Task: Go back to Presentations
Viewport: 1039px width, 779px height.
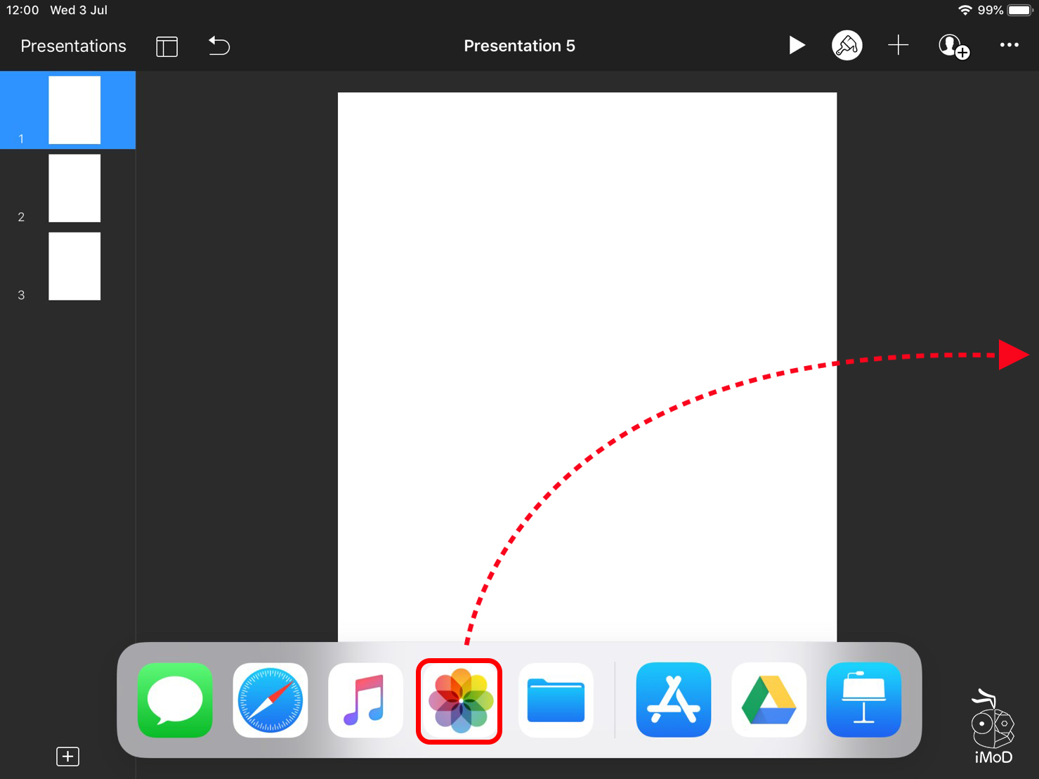Action: click(x=73, y=46)
